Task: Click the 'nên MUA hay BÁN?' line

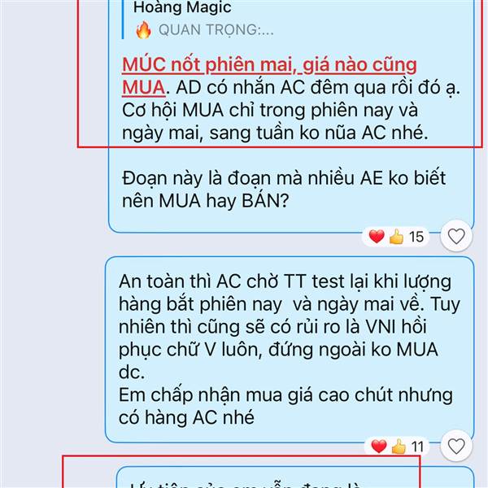Action: 206,201
